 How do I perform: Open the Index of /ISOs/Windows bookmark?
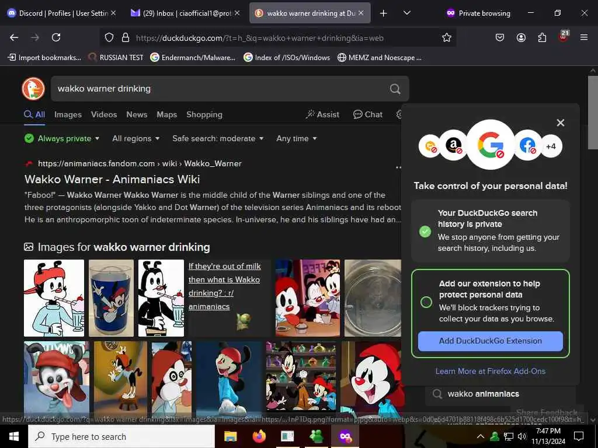pos(287,58)
